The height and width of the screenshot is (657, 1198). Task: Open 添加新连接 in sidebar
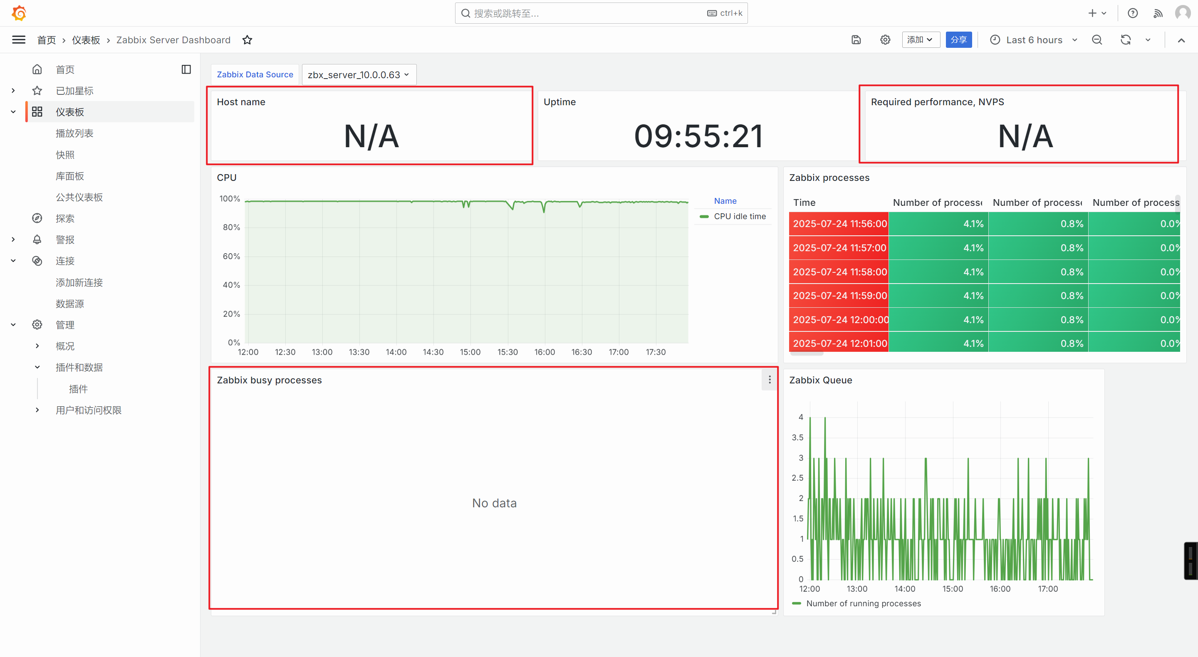(79, 283)
